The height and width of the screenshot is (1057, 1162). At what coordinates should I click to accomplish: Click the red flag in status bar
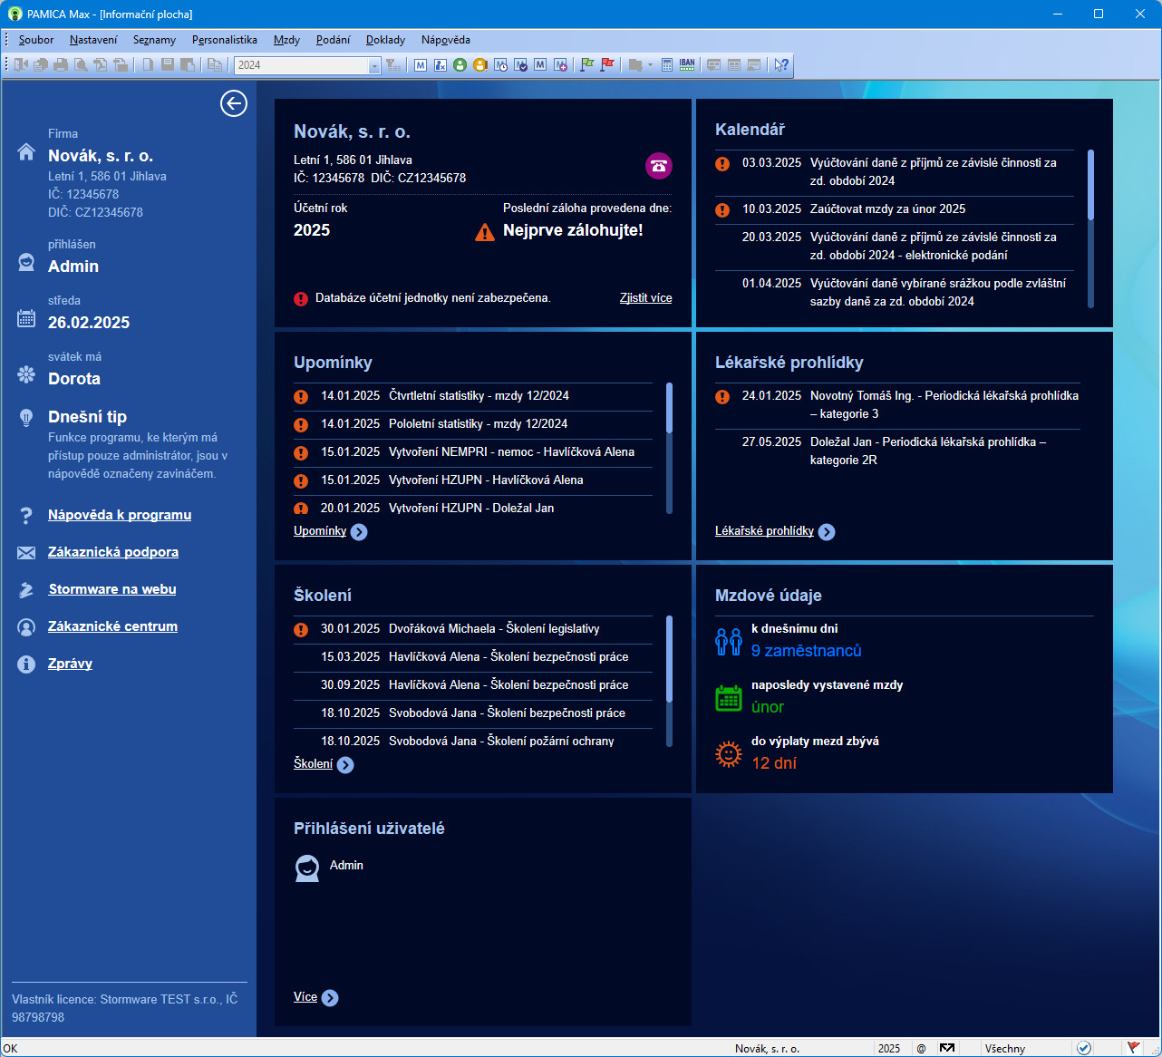(1133, 1048)
